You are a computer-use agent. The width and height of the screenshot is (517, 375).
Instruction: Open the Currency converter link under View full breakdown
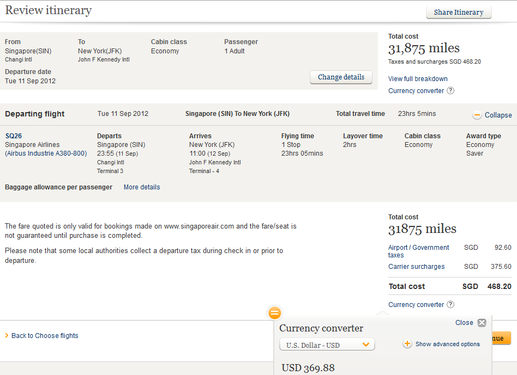coord(416,91)
